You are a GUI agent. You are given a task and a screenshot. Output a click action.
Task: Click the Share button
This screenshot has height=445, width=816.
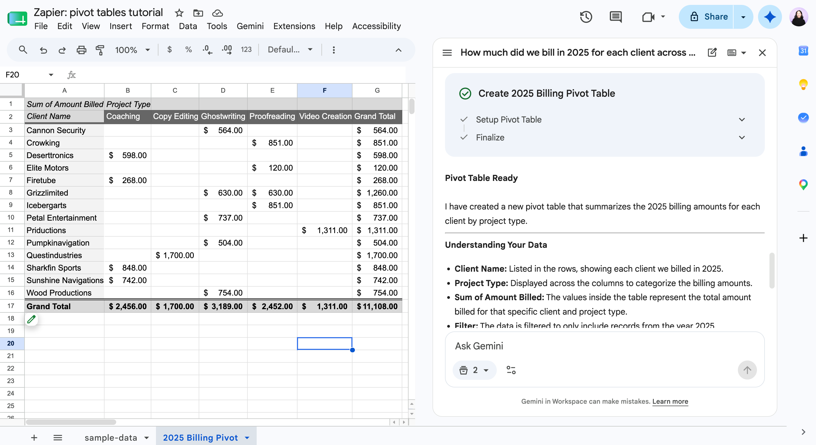pyautogui.click(x=706, y=17)
